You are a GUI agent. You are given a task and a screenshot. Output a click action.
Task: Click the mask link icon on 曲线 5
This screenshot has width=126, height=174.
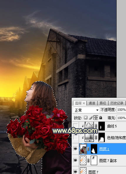pyautogui.click(x=96, y=126)
